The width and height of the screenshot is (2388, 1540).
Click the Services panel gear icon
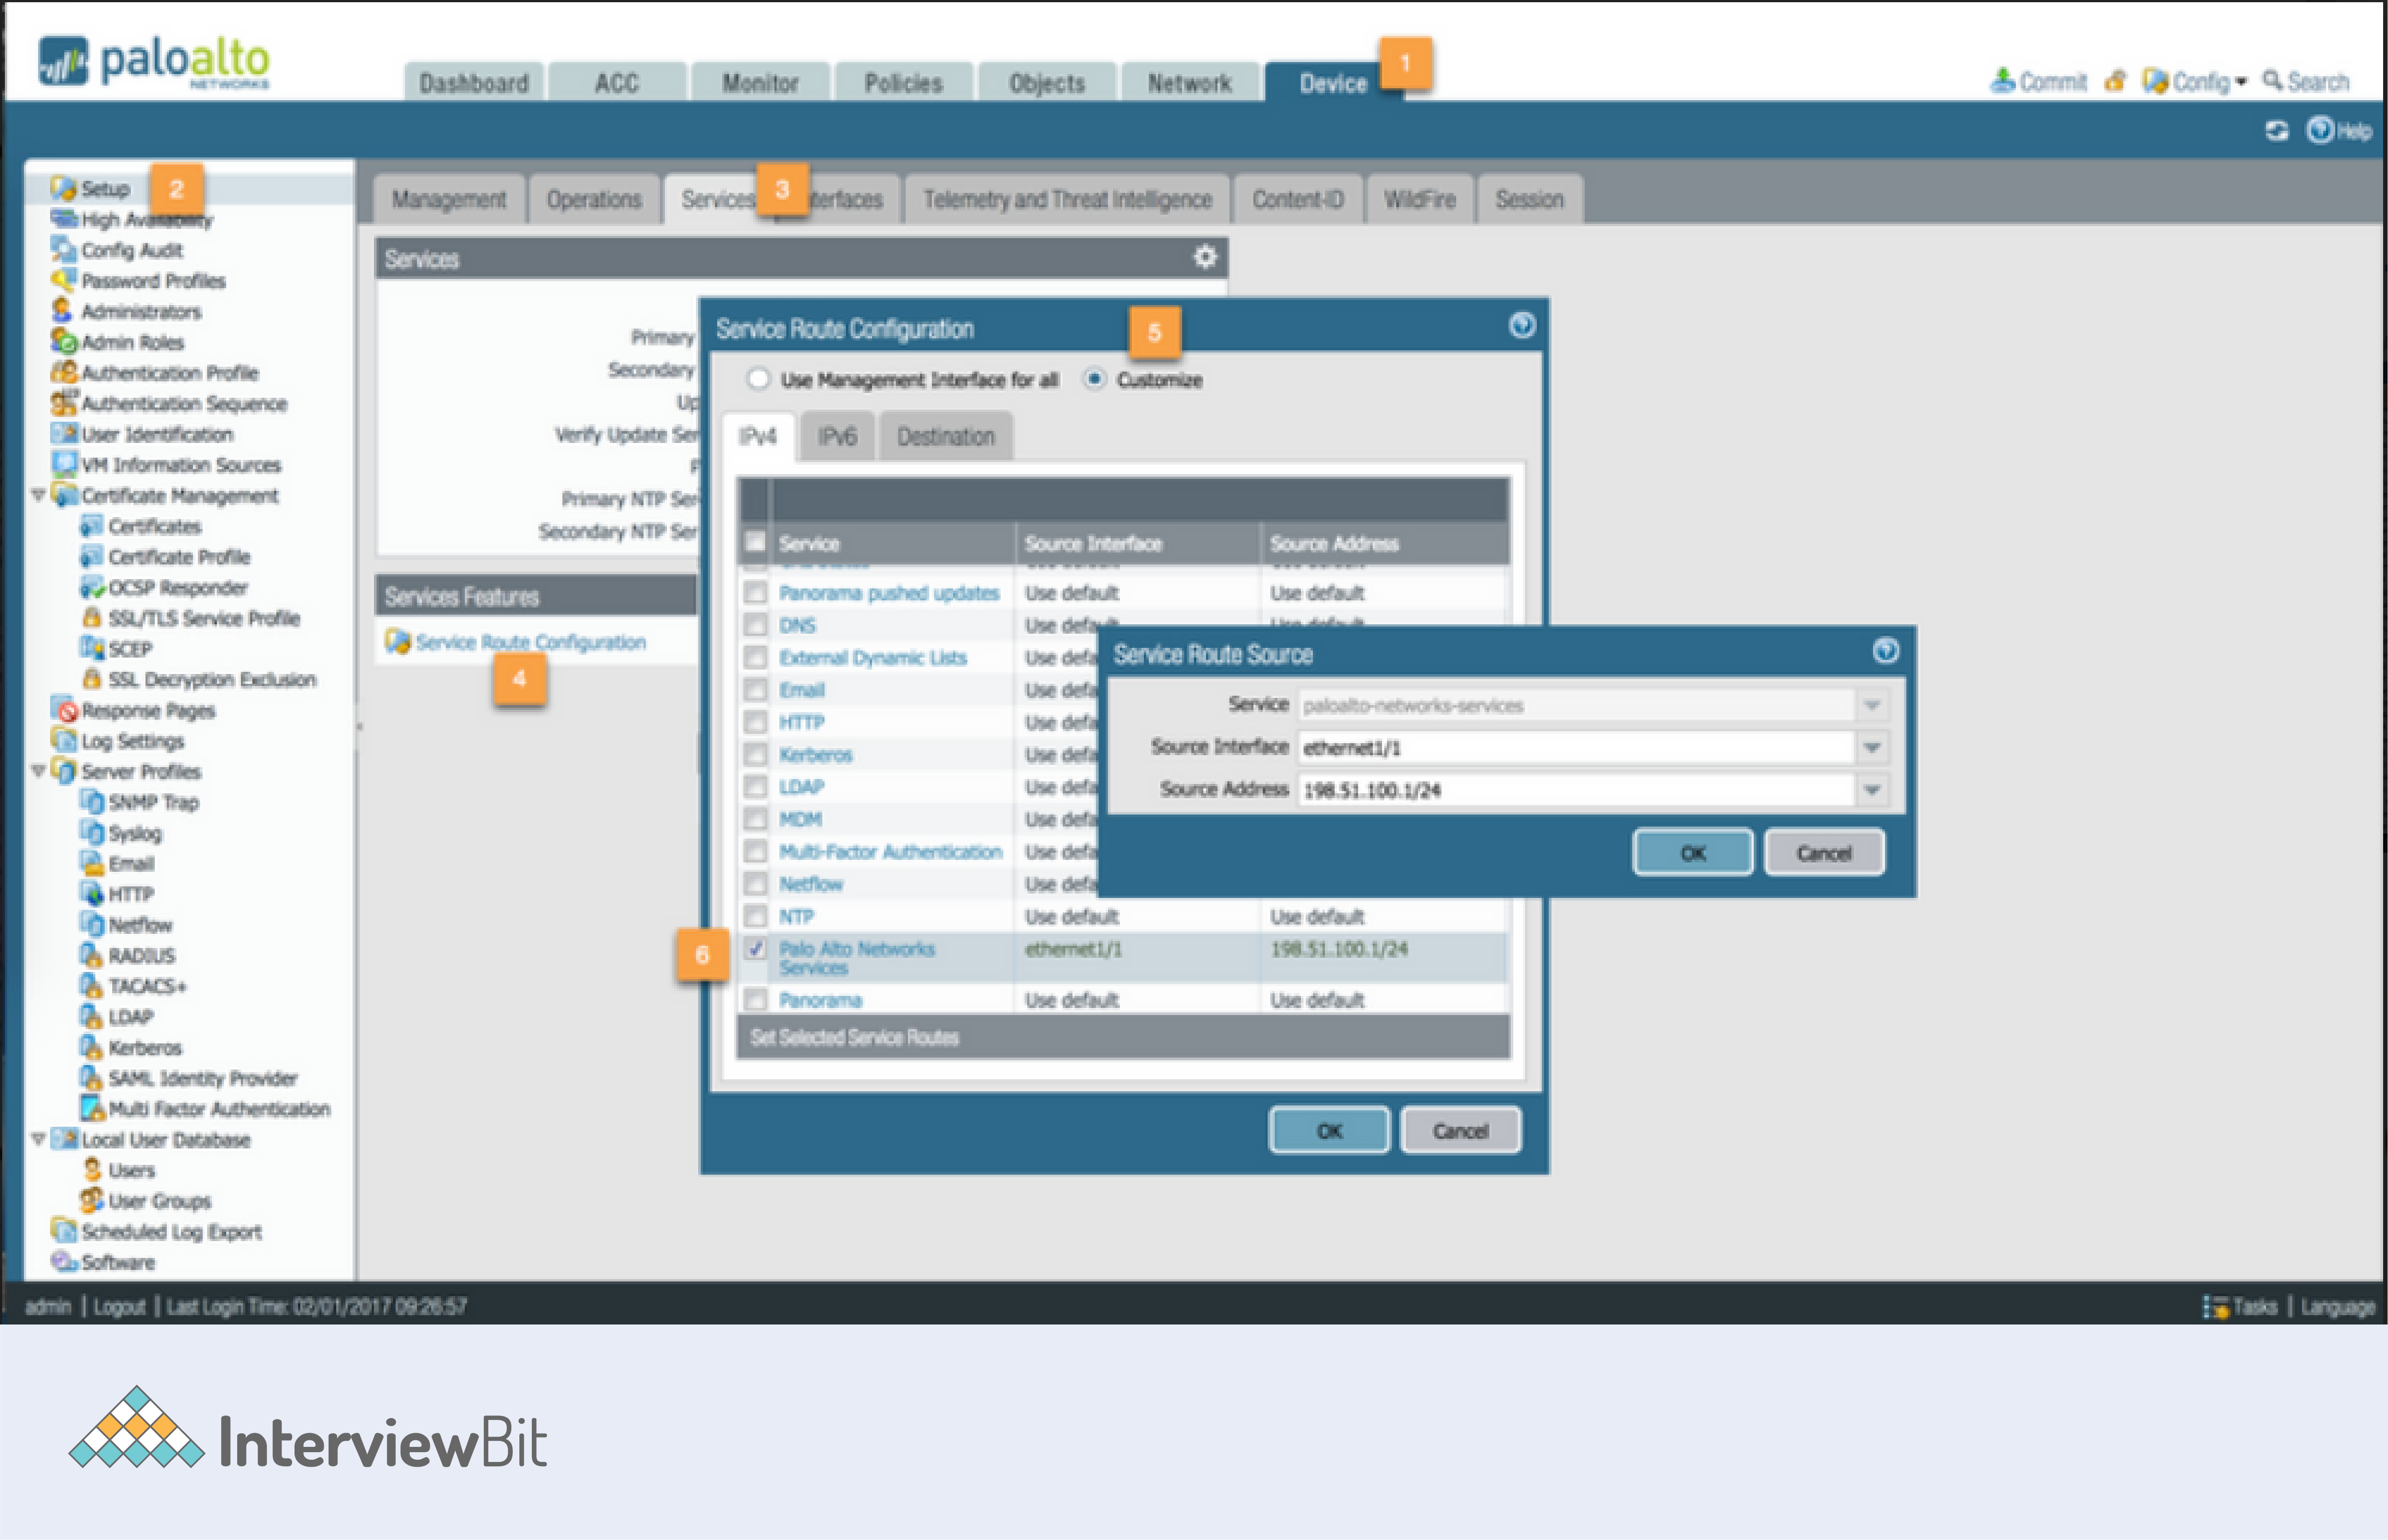pos(1205,257)
